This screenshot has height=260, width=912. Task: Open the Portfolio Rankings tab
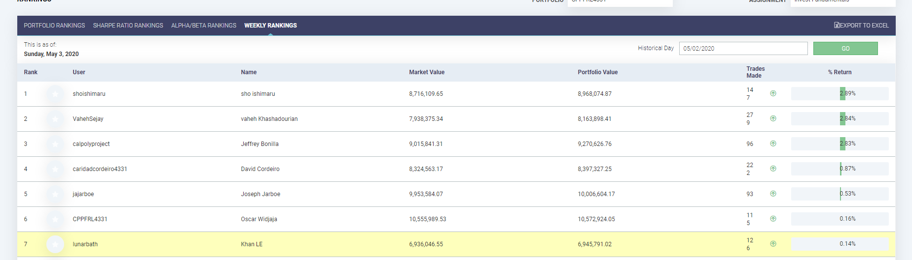[54, 26]
